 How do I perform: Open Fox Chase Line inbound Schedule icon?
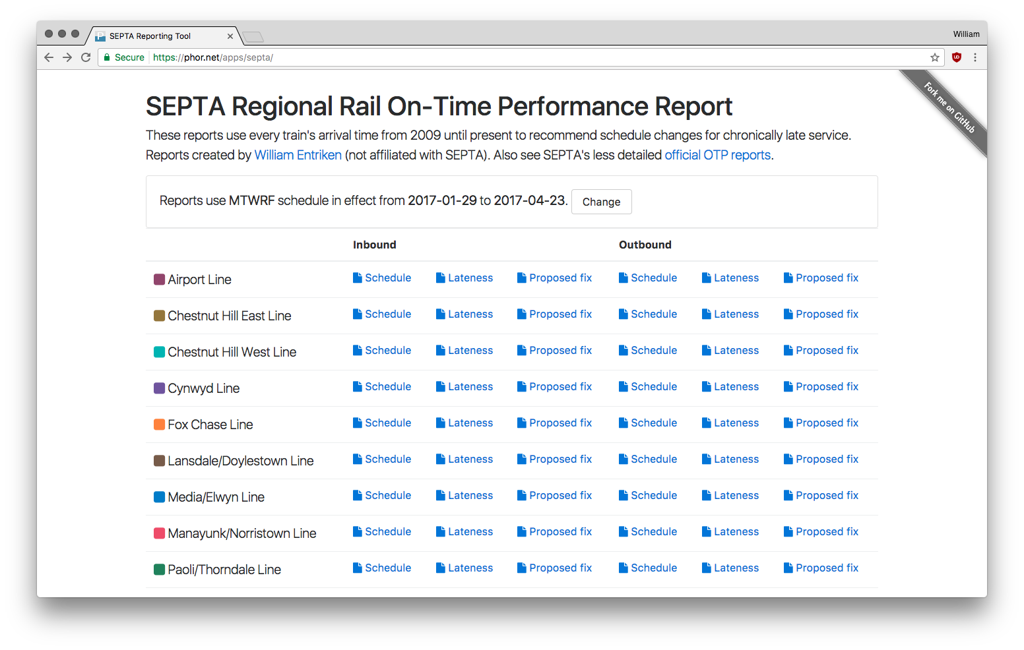pyautogui.click(x=358, y=423)
